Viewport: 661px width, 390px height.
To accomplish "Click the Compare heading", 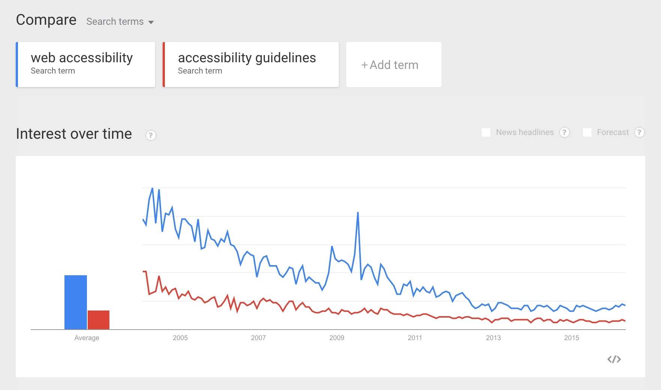I will click(46, 20).
